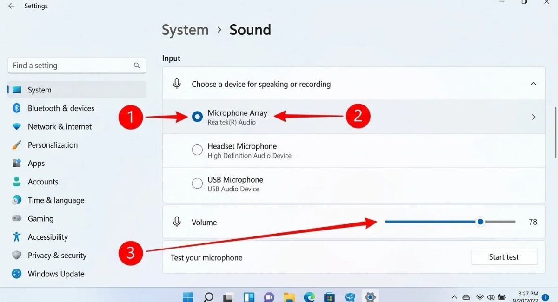Click the Test your microphone label
Screen dimensions: 558x302
point(206,257)
